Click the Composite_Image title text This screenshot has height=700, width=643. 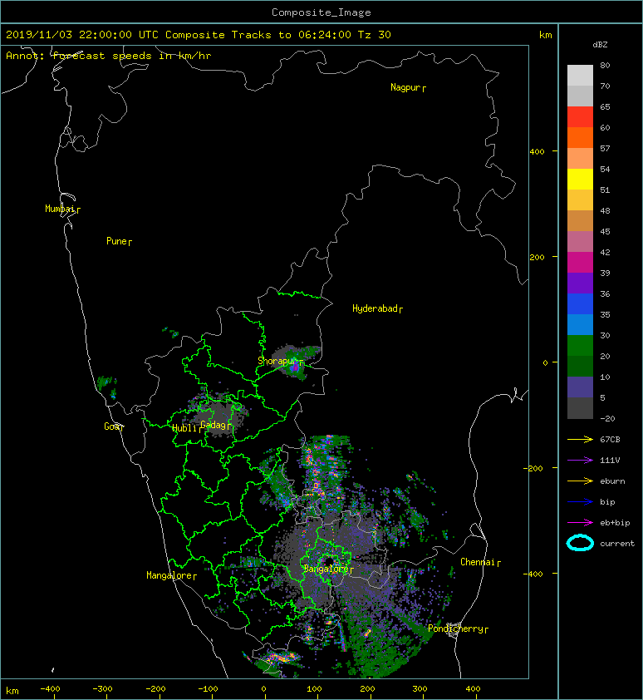pyautogui.click(x=321, y=12)
